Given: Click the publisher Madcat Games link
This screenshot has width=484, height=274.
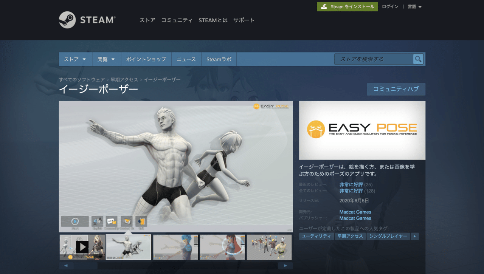Looking at the screenshot, I should (355, 218).
